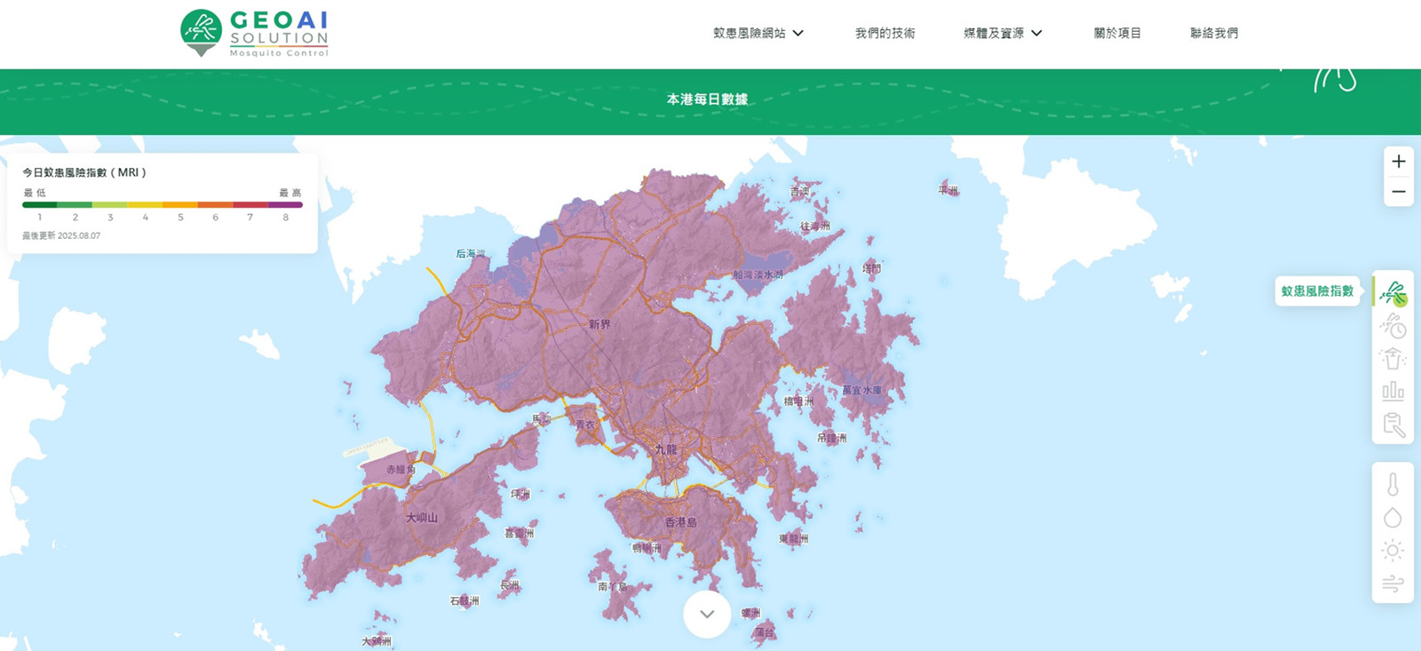
Task: Select the mosquito trap bucket icon
Action: (1393, 358)
